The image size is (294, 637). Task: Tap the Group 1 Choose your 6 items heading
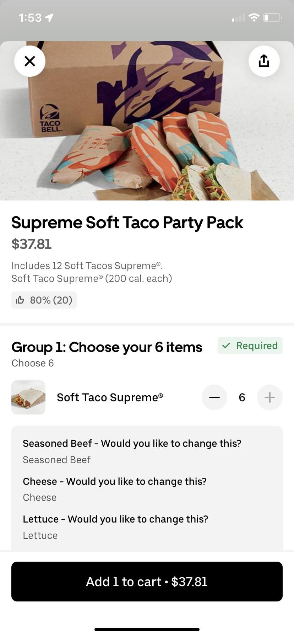point(107,347)
